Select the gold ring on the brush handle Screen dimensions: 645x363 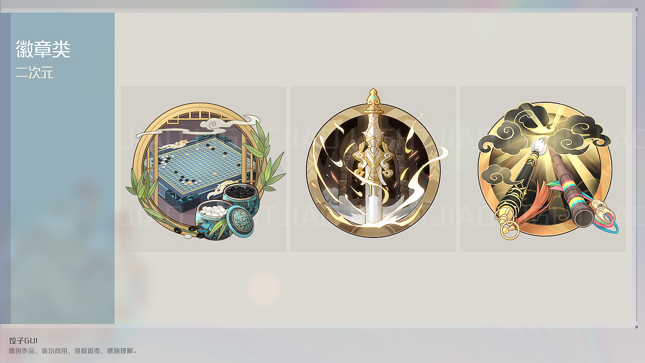pos(510,230)
